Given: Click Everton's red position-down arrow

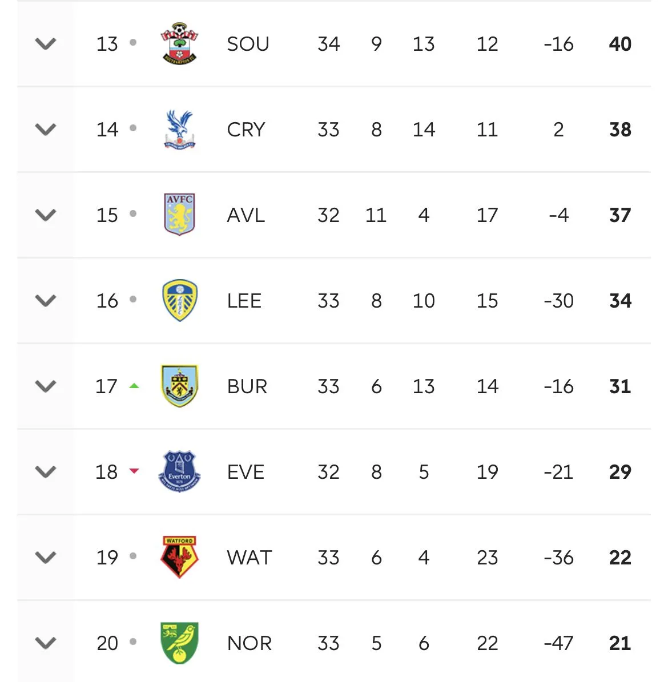Looking at the screenshot, I should [134, 471].
